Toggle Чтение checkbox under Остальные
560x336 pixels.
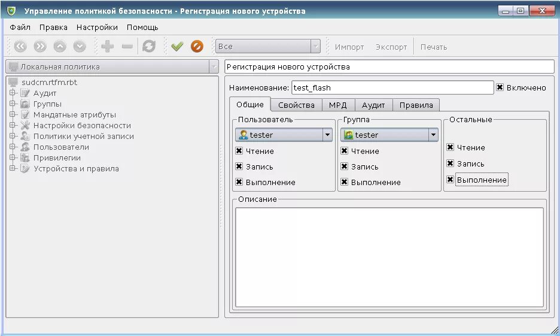pyautogui.click(x=451, y=147)
